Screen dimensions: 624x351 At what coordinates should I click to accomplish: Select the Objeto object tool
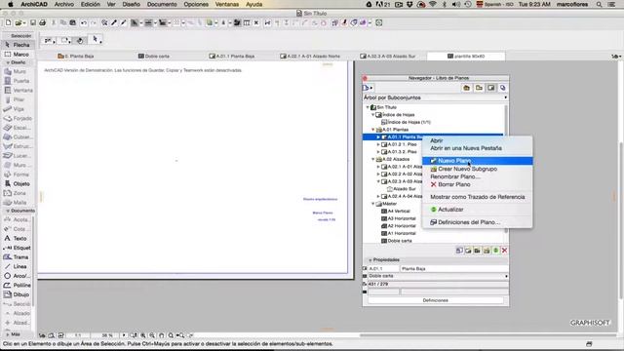tap(18, 184)
